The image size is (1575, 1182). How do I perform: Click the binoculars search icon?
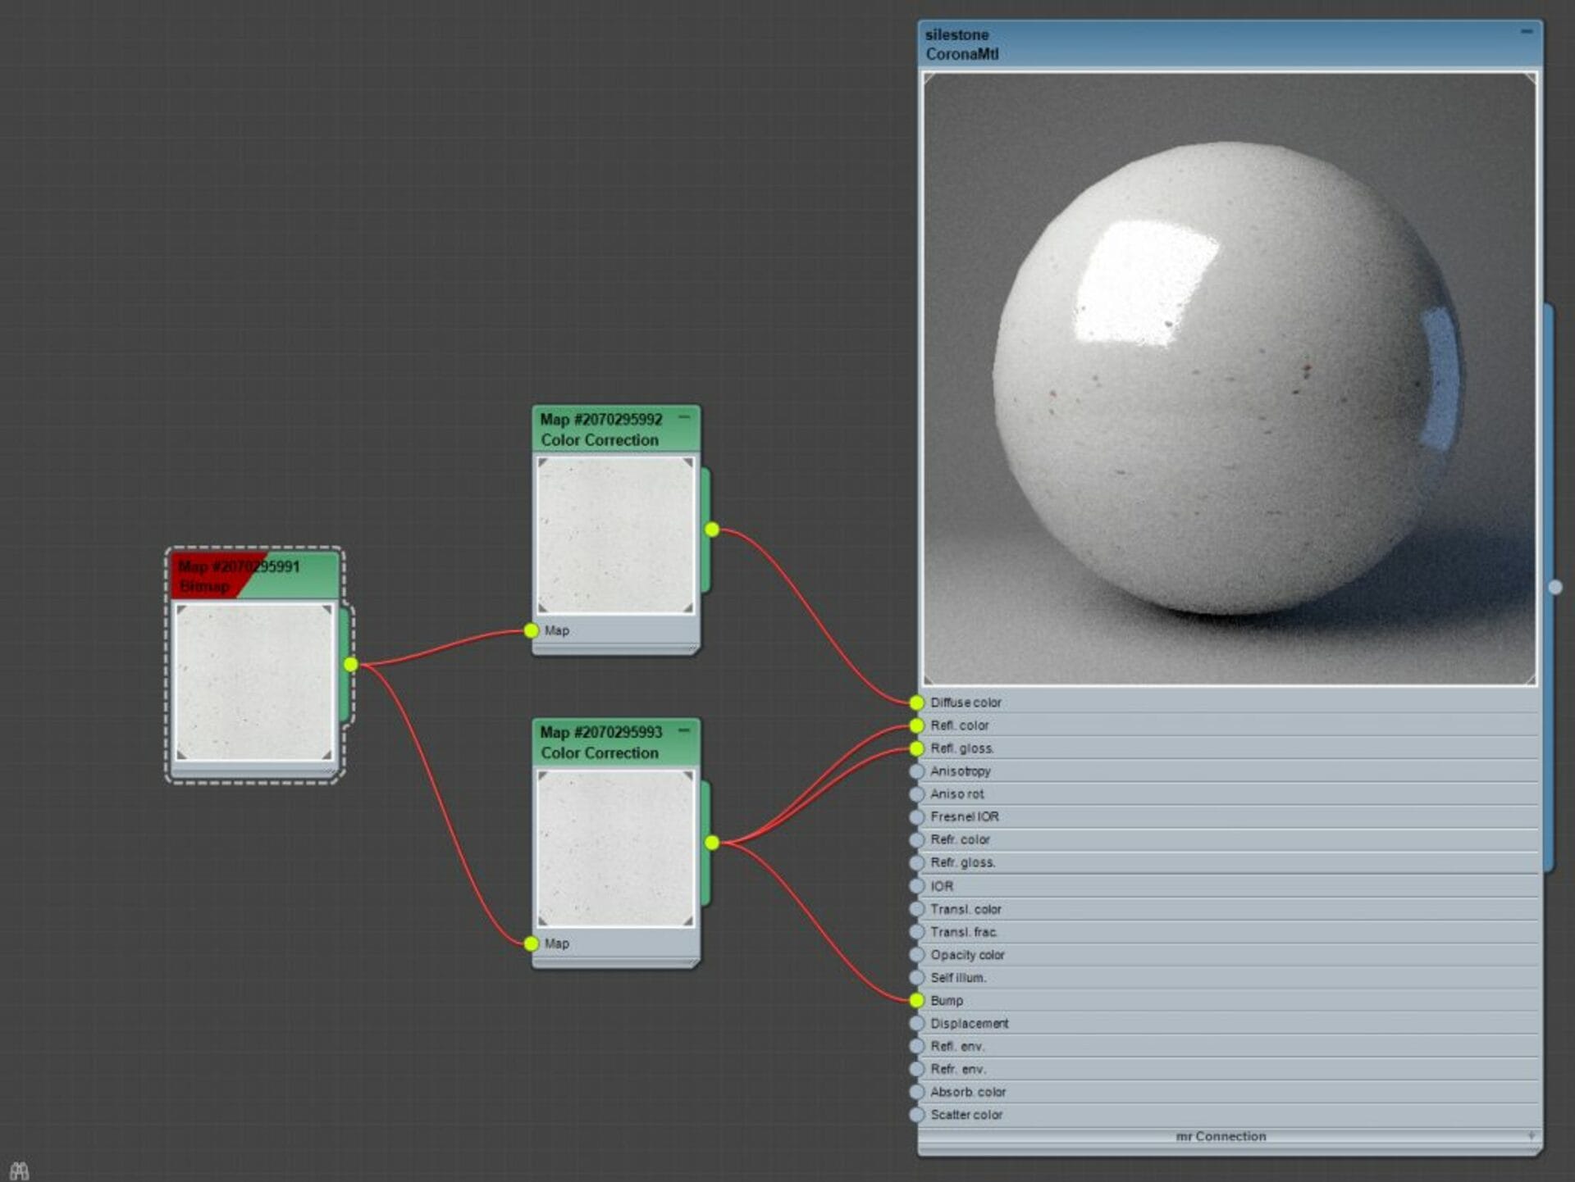[x=19, y=1171]
